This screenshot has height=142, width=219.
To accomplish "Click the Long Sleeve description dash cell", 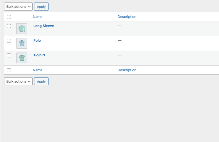I will coord(120,26).
